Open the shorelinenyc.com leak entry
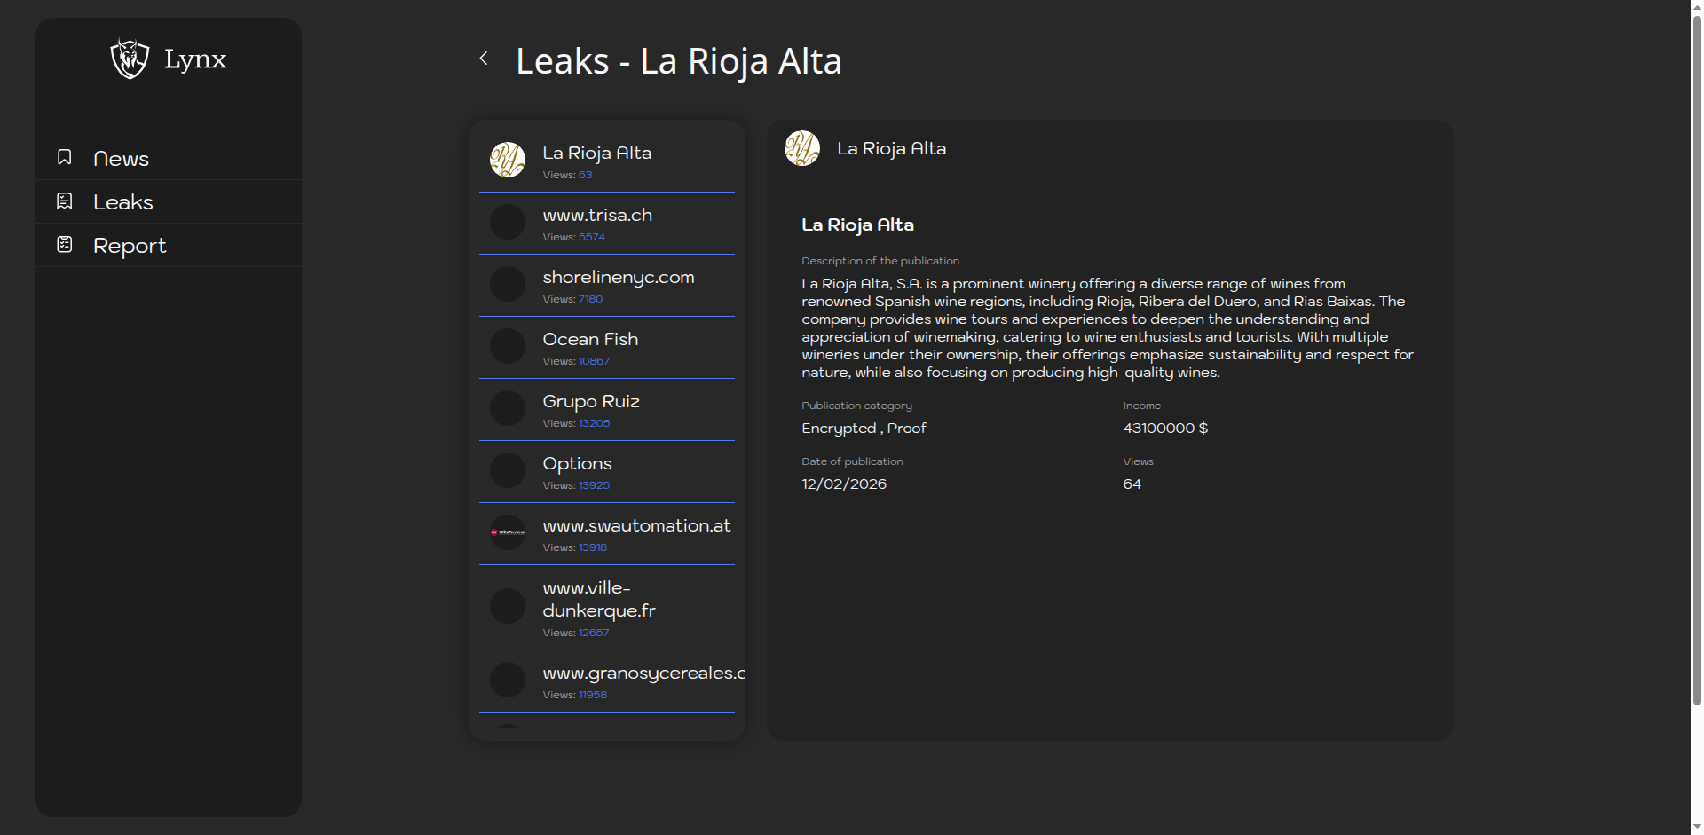 click(619, 277)
